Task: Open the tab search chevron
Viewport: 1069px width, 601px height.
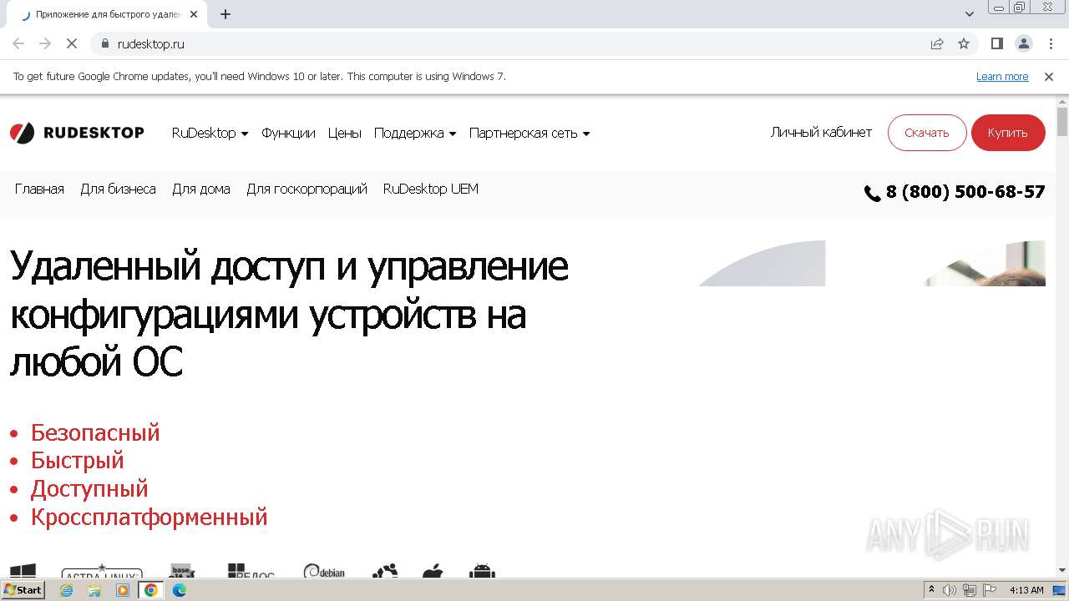Action: pyautogui.click(x=970, y=14)
